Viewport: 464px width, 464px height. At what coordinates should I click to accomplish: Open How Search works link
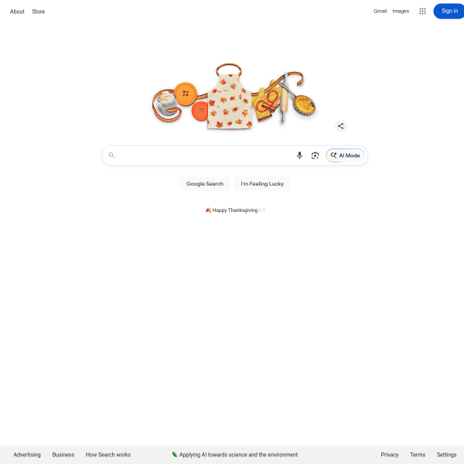pos(108,455)
